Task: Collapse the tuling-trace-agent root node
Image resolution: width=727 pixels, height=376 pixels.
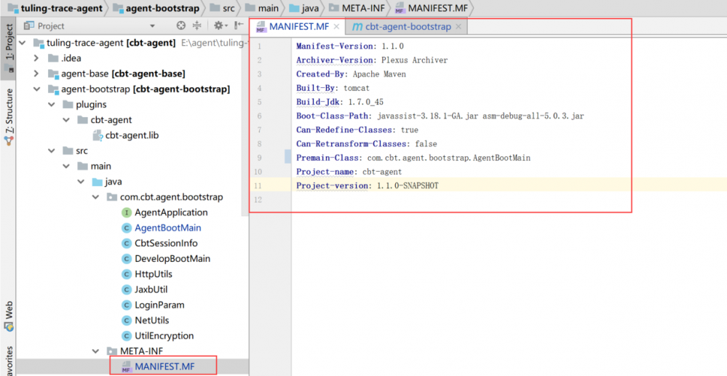Action: [x=23, y=43]
